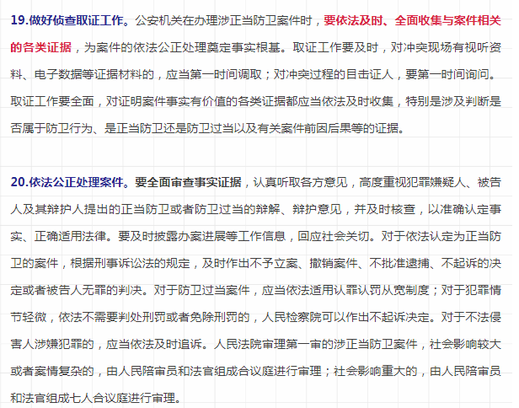Click the bold text "要全面审查事实证据"
Image resolution: width=519 pixels, height=408 pixels.
[x=188, y=182]
